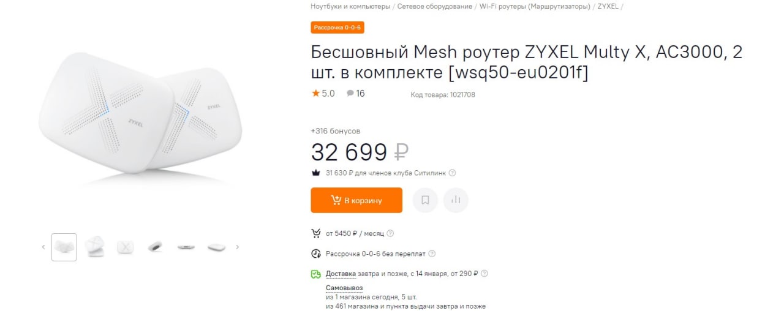Select second product thumbnail of stacked routers
The height and width of the screenshot is (311, 784).
[x=94, y=247]
